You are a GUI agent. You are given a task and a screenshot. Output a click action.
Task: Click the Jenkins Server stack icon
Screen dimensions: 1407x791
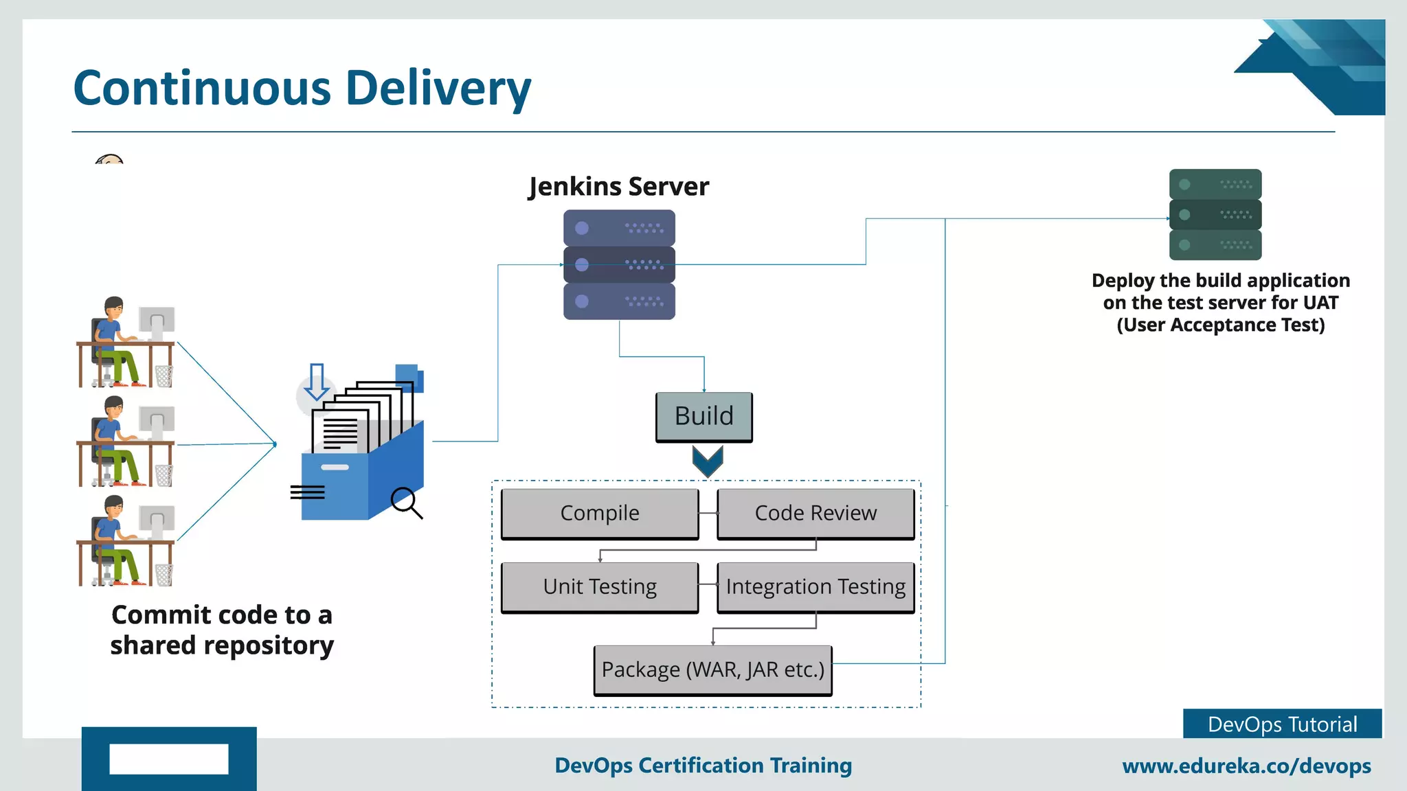[619, 264]
